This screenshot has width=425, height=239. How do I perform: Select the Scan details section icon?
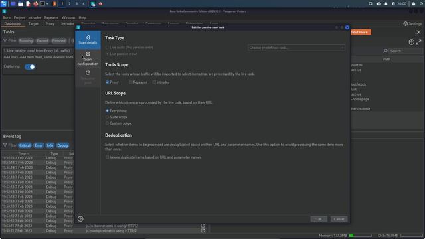tap(88, 37)
